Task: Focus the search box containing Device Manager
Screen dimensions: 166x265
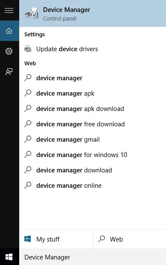Action: coord(93,257)
